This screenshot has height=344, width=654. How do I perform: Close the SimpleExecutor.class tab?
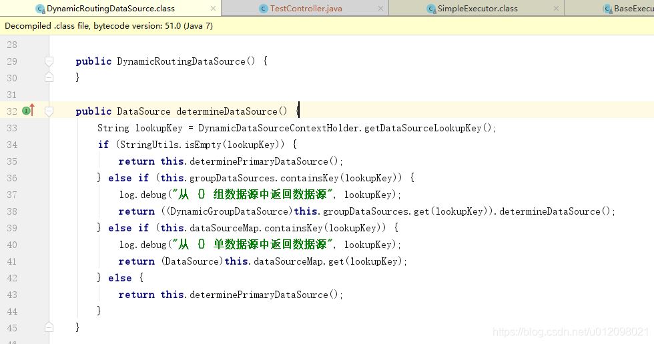tap(557, 9)
